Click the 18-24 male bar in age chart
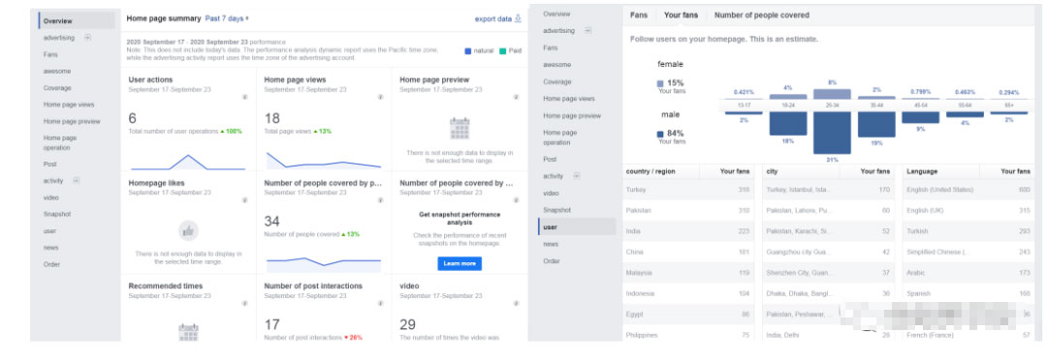This screenshot has width=1047, height=362. pyautogui.click(x=788, y=123)
